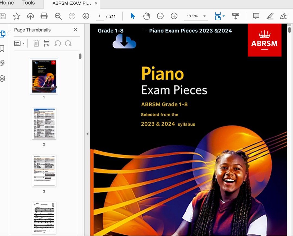Add a comment with sticky note icon
The height and width of the screenshot is (236, 293).
coord(256,16)
